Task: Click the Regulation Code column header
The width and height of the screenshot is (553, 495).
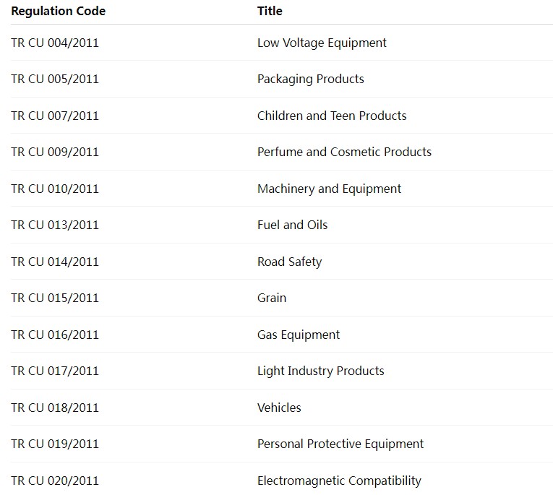Action: click(x=58, y=11)
